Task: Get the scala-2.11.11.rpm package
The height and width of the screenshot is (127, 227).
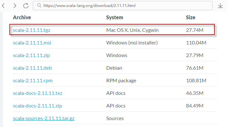Action: pyautogui.click(x=32, y=81)
